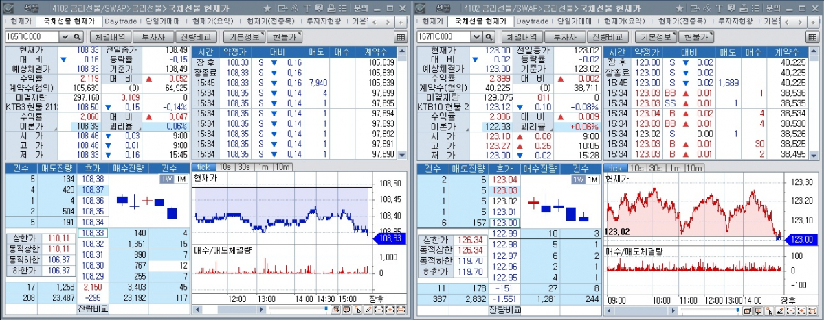Viewport: 824px width, 320px height.
Task: Toggle crosshair cursor tool under 165RC000 chart
Action: coord(357,310)
